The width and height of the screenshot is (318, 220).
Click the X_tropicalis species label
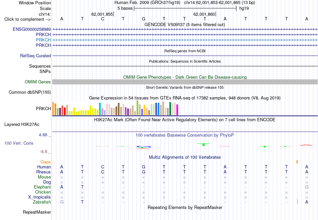(39, 197)
